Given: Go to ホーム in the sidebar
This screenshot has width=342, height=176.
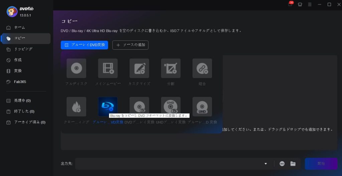Looking at the screenshot, I should pos(26,28).
